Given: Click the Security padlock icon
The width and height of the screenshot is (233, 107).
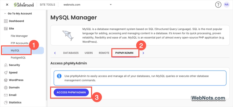Looking at the screenshot, I should coord(6,65).
